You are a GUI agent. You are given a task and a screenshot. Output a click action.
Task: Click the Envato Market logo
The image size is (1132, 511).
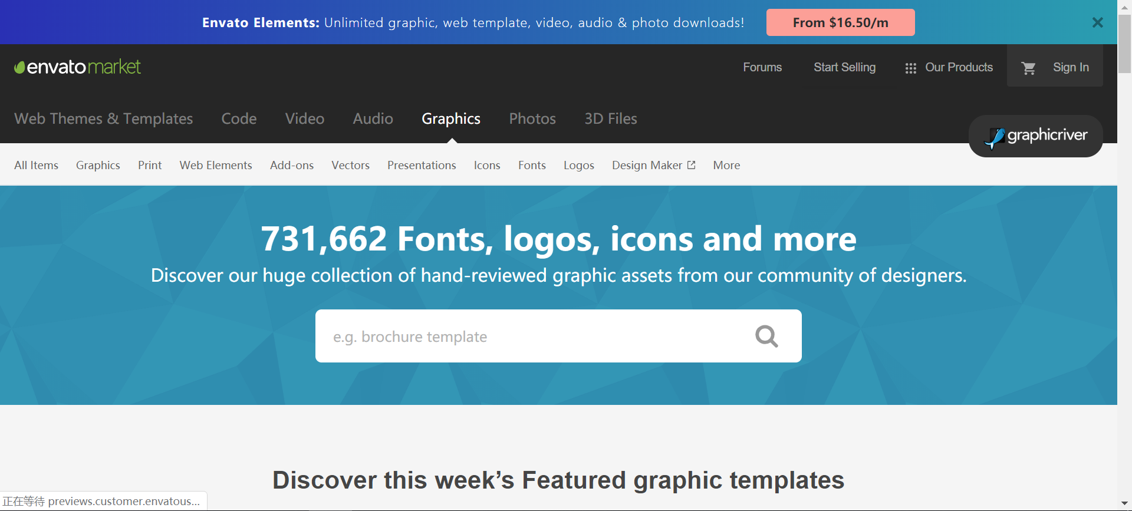[77, 67]
